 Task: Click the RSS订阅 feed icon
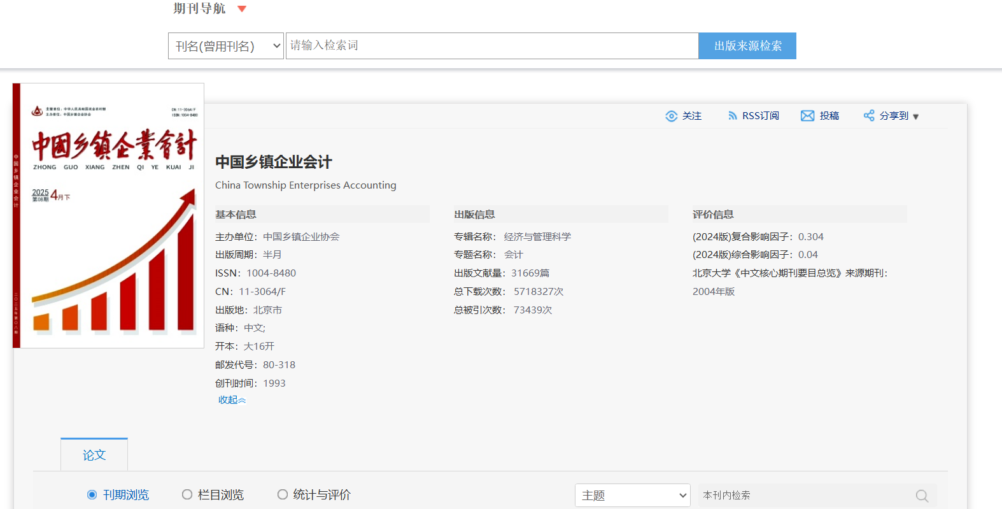tap(732, 116)
